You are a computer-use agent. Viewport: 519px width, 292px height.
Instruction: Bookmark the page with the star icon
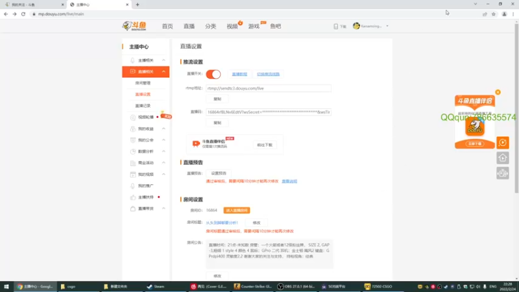tap(494, 14)
